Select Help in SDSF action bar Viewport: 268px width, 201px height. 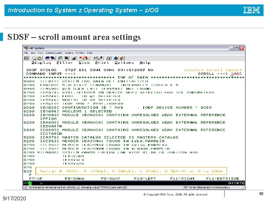pyautogui.click(x=145, y=63)
